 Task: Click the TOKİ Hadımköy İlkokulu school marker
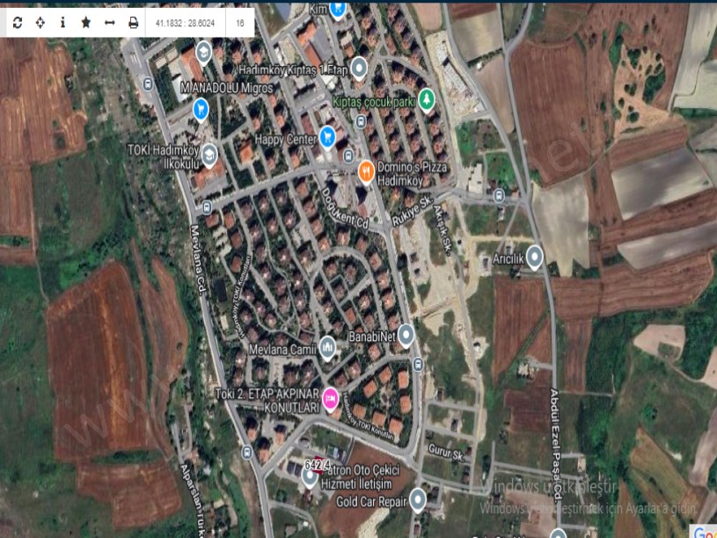209,156
